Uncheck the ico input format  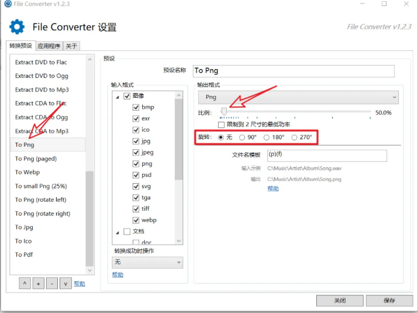click(x=136, y=130)
